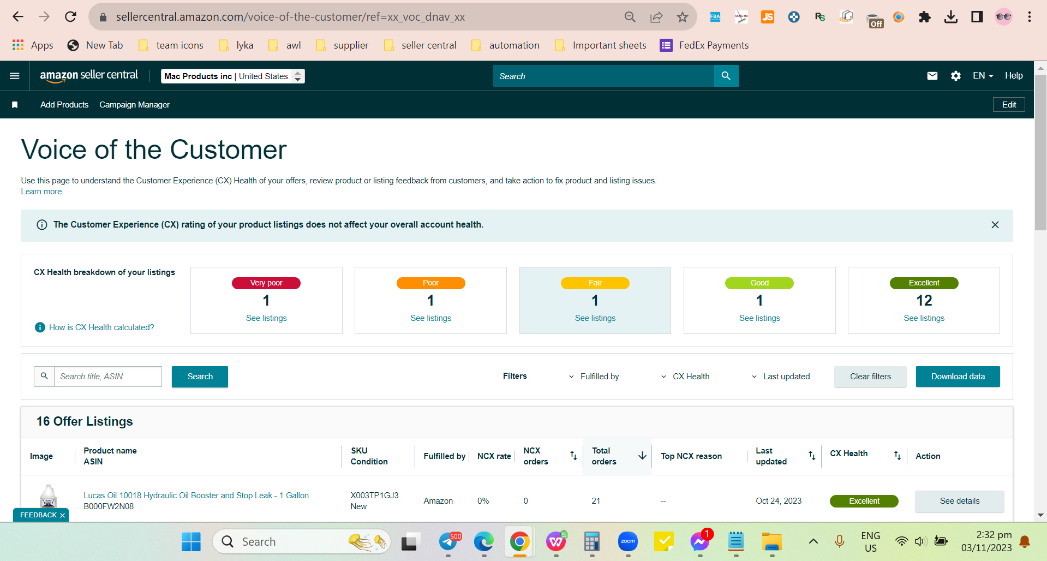Open the Seller Central hamburger menu
The image size is (1047, 561).
click(x=15, y=76)
